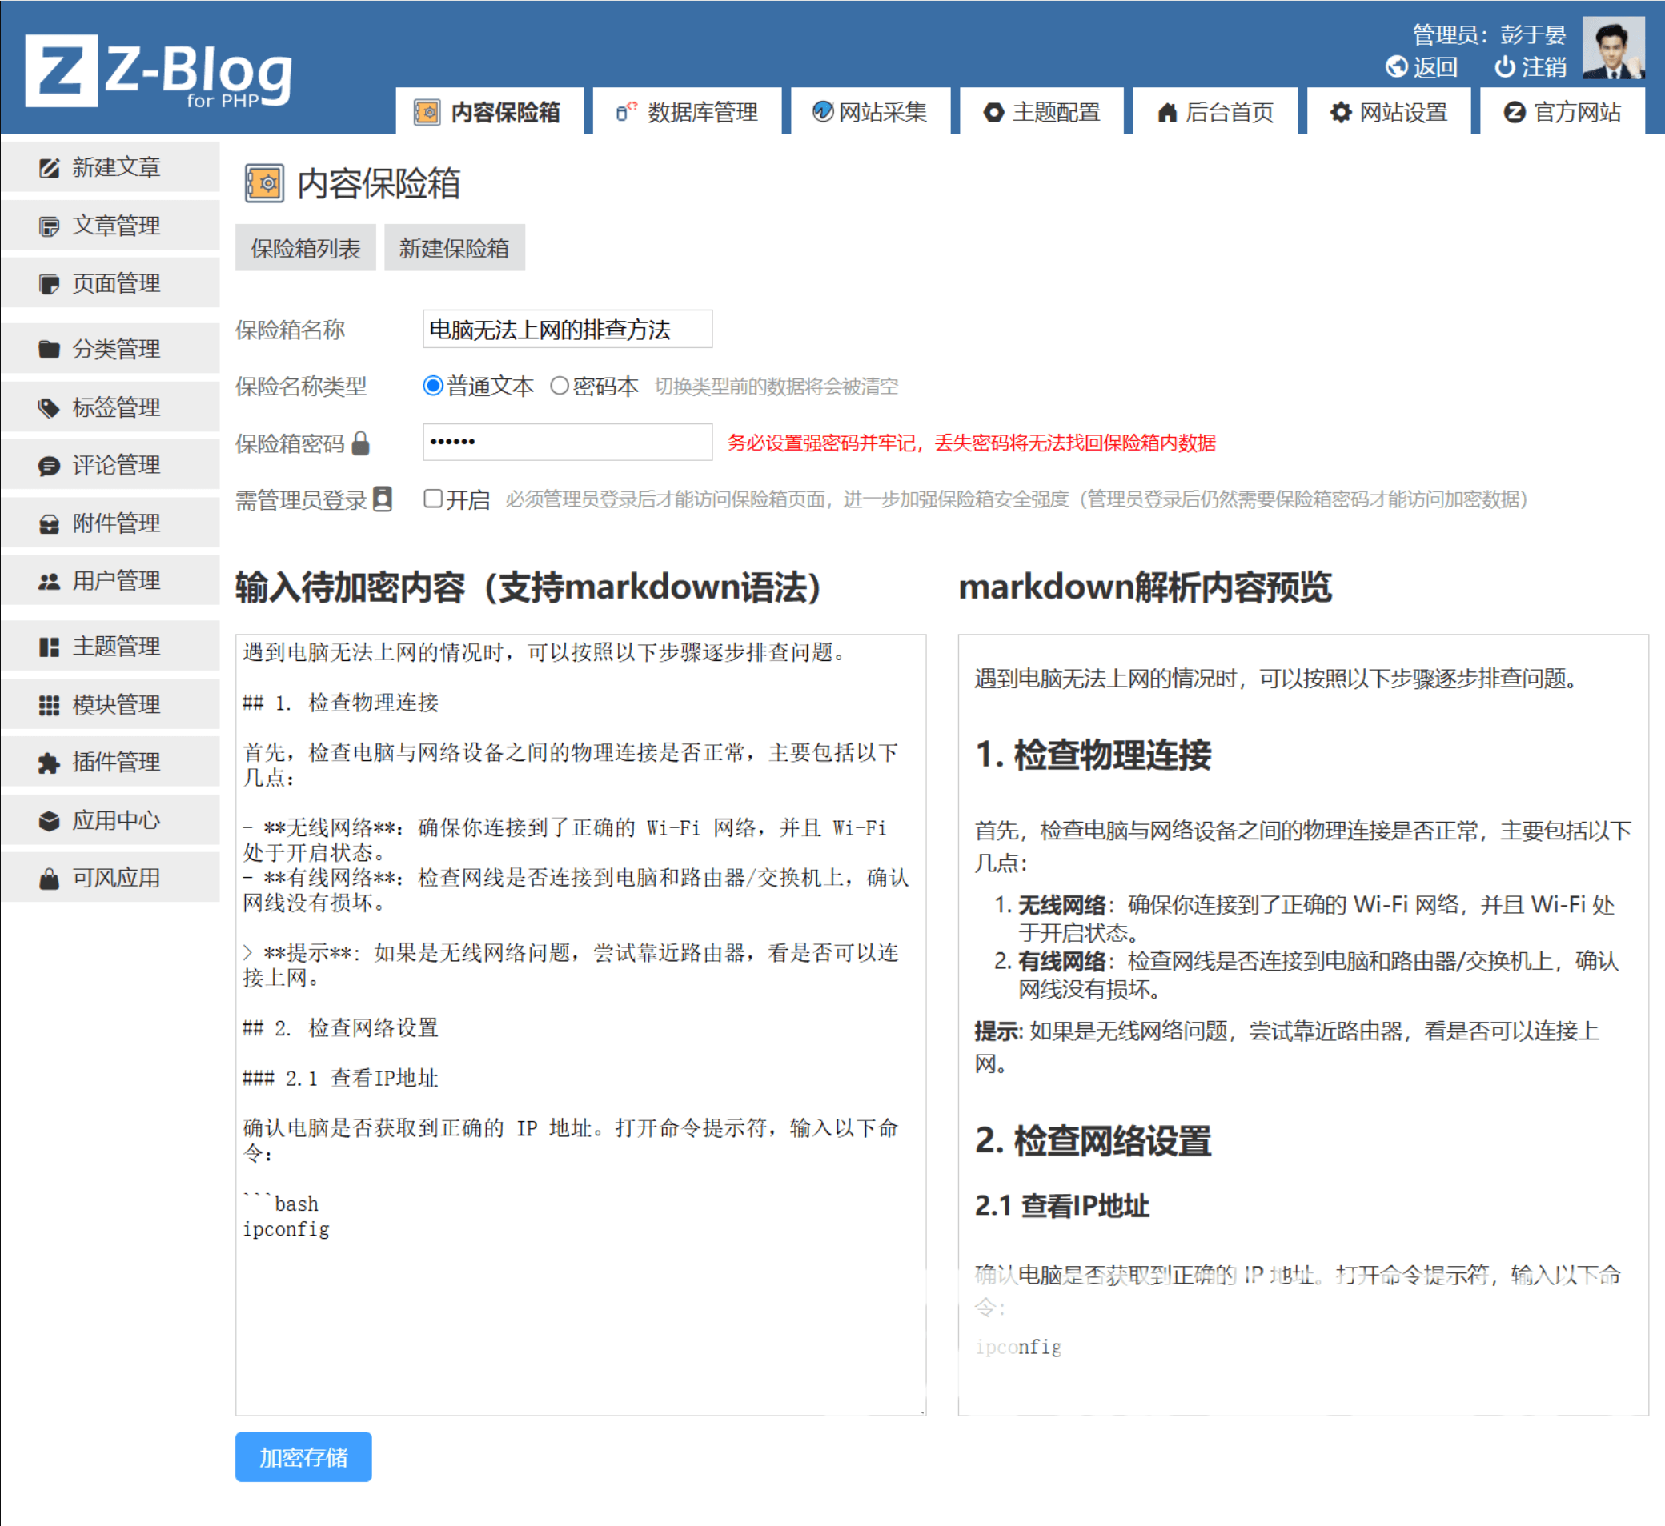Image resolution: width=1665 pixels, height=1526 pixels.
Task: Click the logout power icon
Action: coord(1504,67)
